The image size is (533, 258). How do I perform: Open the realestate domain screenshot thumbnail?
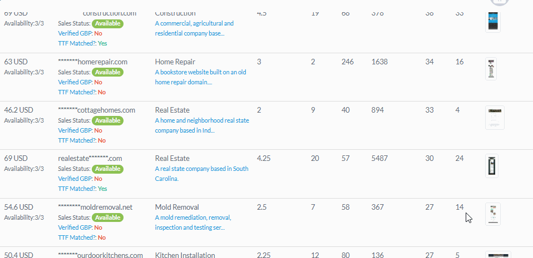click(x=491, y=166)
